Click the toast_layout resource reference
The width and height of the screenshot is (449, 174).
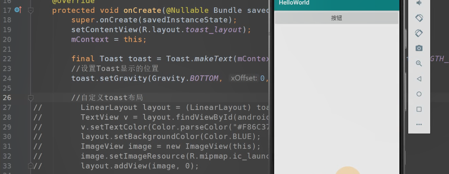click(x=214, y=30)
